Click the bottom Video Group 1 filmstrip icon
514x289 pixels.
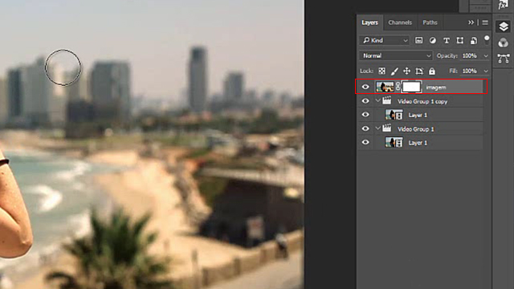[387, 128]
